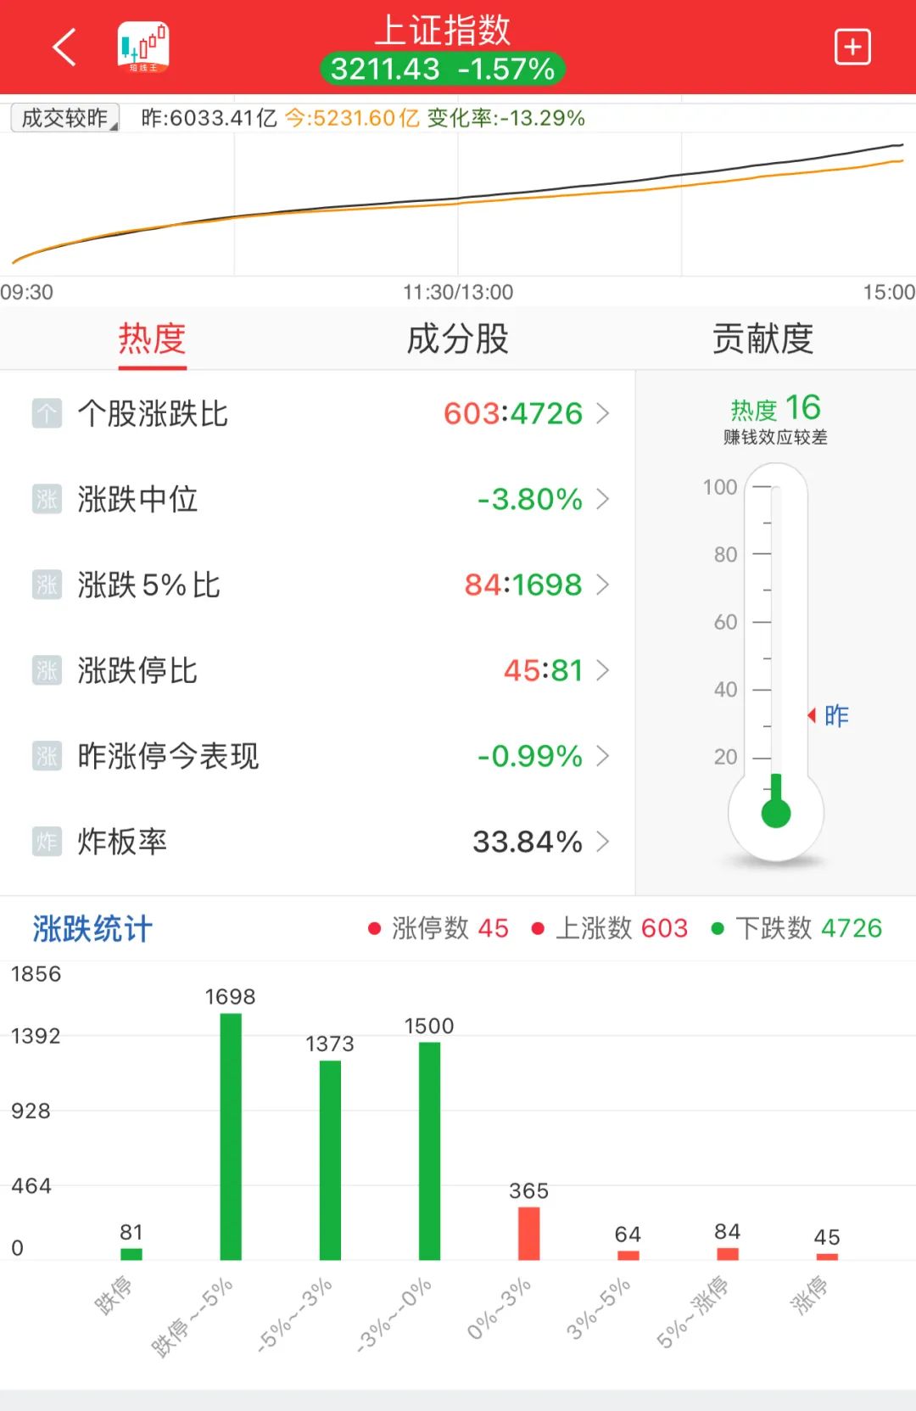Expand the 45:81 limit ratio chevron
The image size is (916, 1411).
[x=603, y=670]
